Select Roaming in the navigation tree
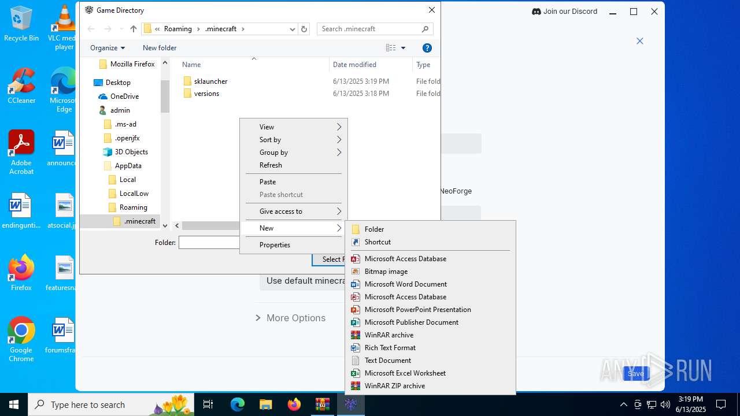 [133, 207]
